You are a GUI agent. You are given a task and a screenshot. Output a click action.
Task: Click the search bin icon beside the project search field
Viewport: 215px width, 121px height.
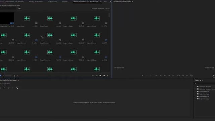pos(19,8)
